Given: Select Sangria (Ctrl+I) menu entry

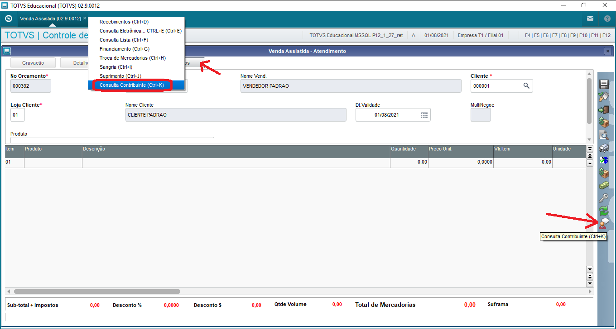Looking at the screenshot, I should [x=136, y=67].
